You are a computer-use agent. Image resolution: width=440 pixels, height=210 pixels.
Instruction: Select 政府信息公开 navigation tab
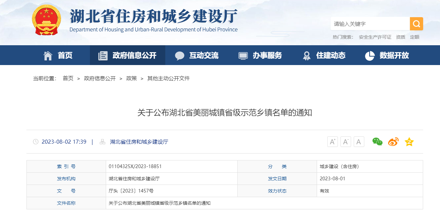tap(128, 55)
